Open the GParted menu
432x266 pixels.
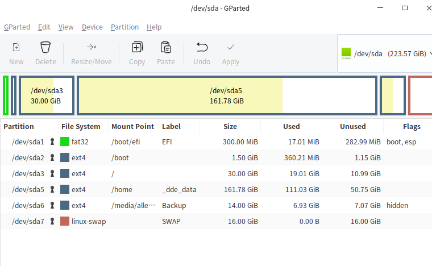pyautogui.click(x=17, y=27)
